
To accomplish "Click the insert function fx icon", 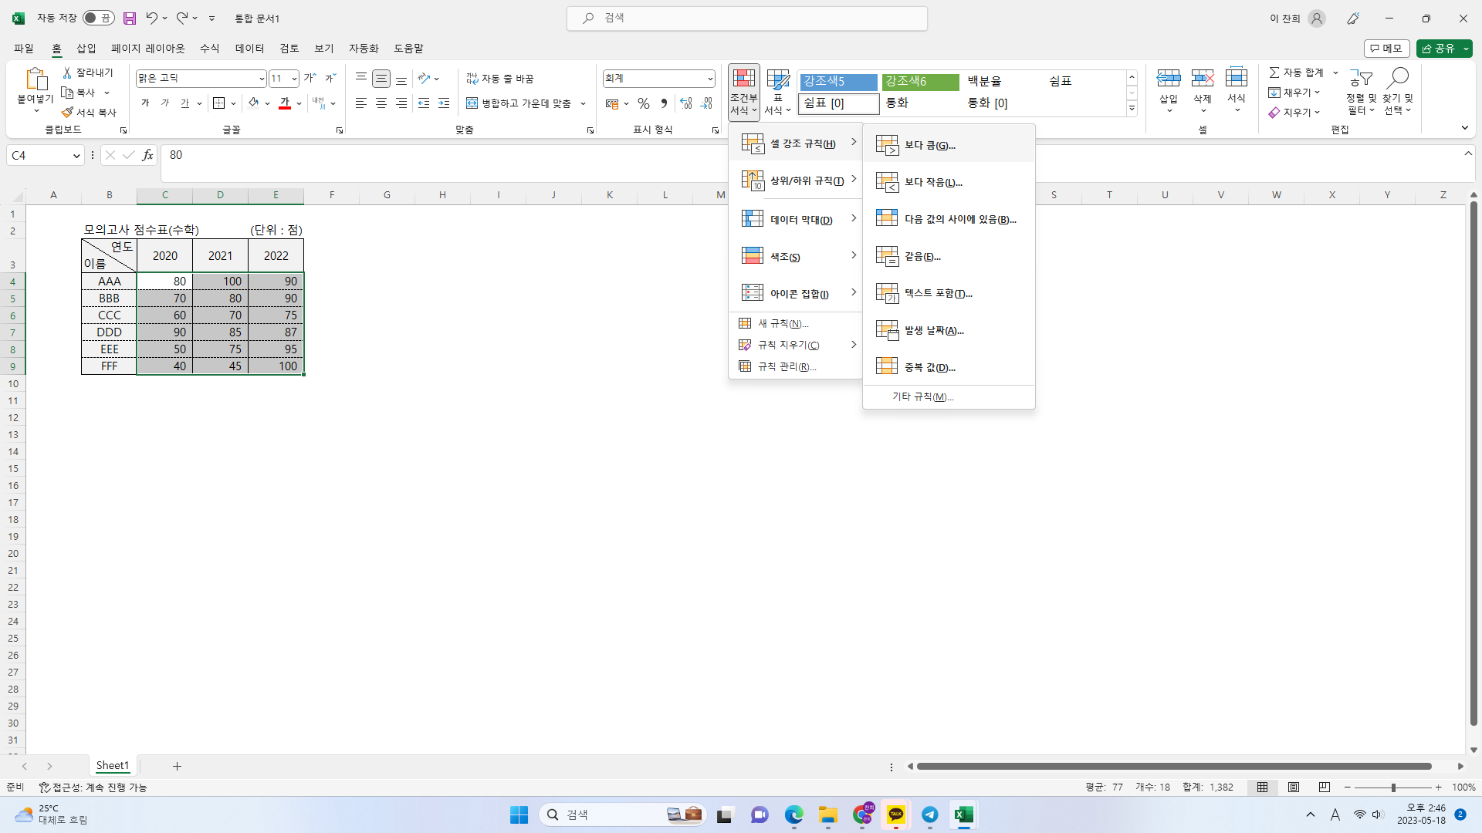I will tap(147, 155).
